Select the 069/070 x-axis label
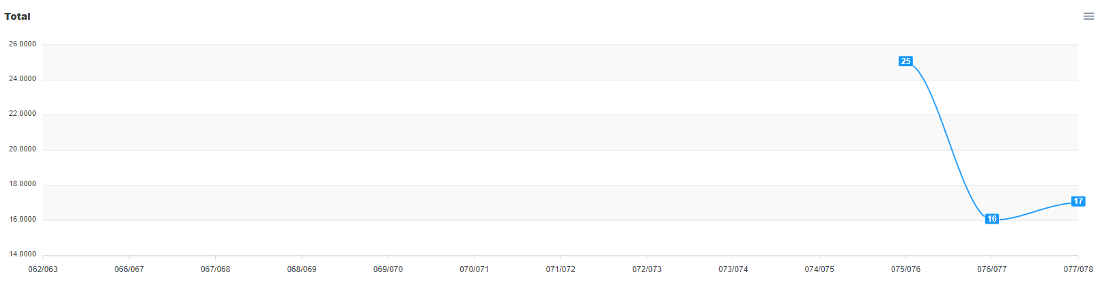Screen dimensions: 1100x298 (x=388, y=269)
